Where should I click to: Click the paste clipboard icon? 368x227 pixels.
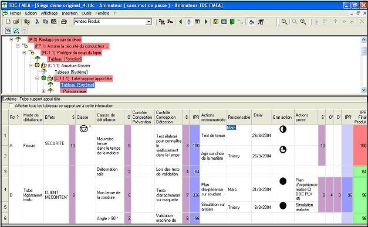tap(54, 22)
